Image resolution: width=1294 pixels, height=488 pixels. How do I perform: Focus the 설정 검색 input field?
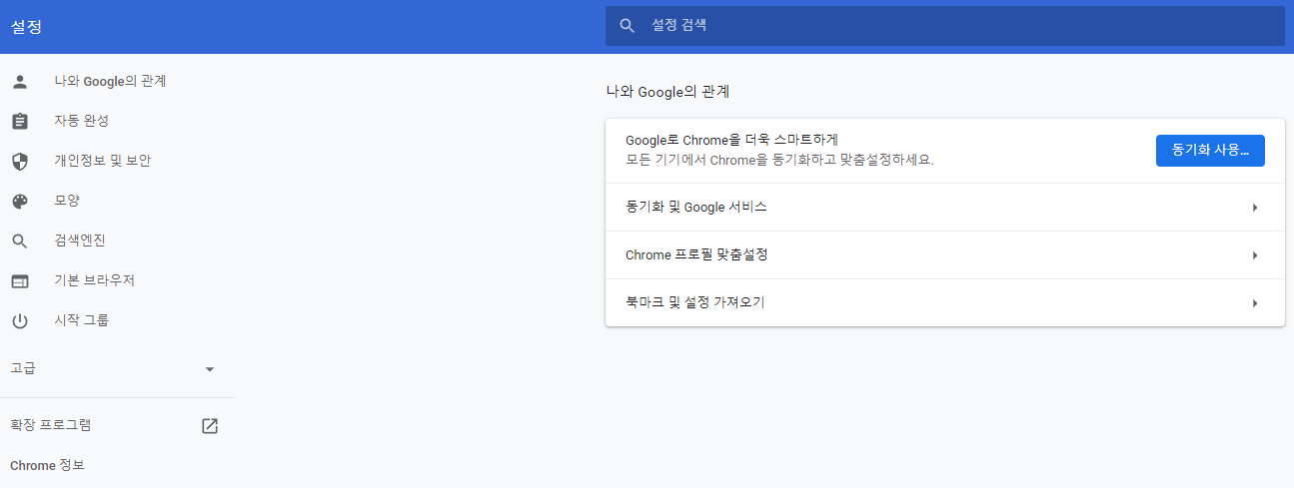click(x=944, y=26)
